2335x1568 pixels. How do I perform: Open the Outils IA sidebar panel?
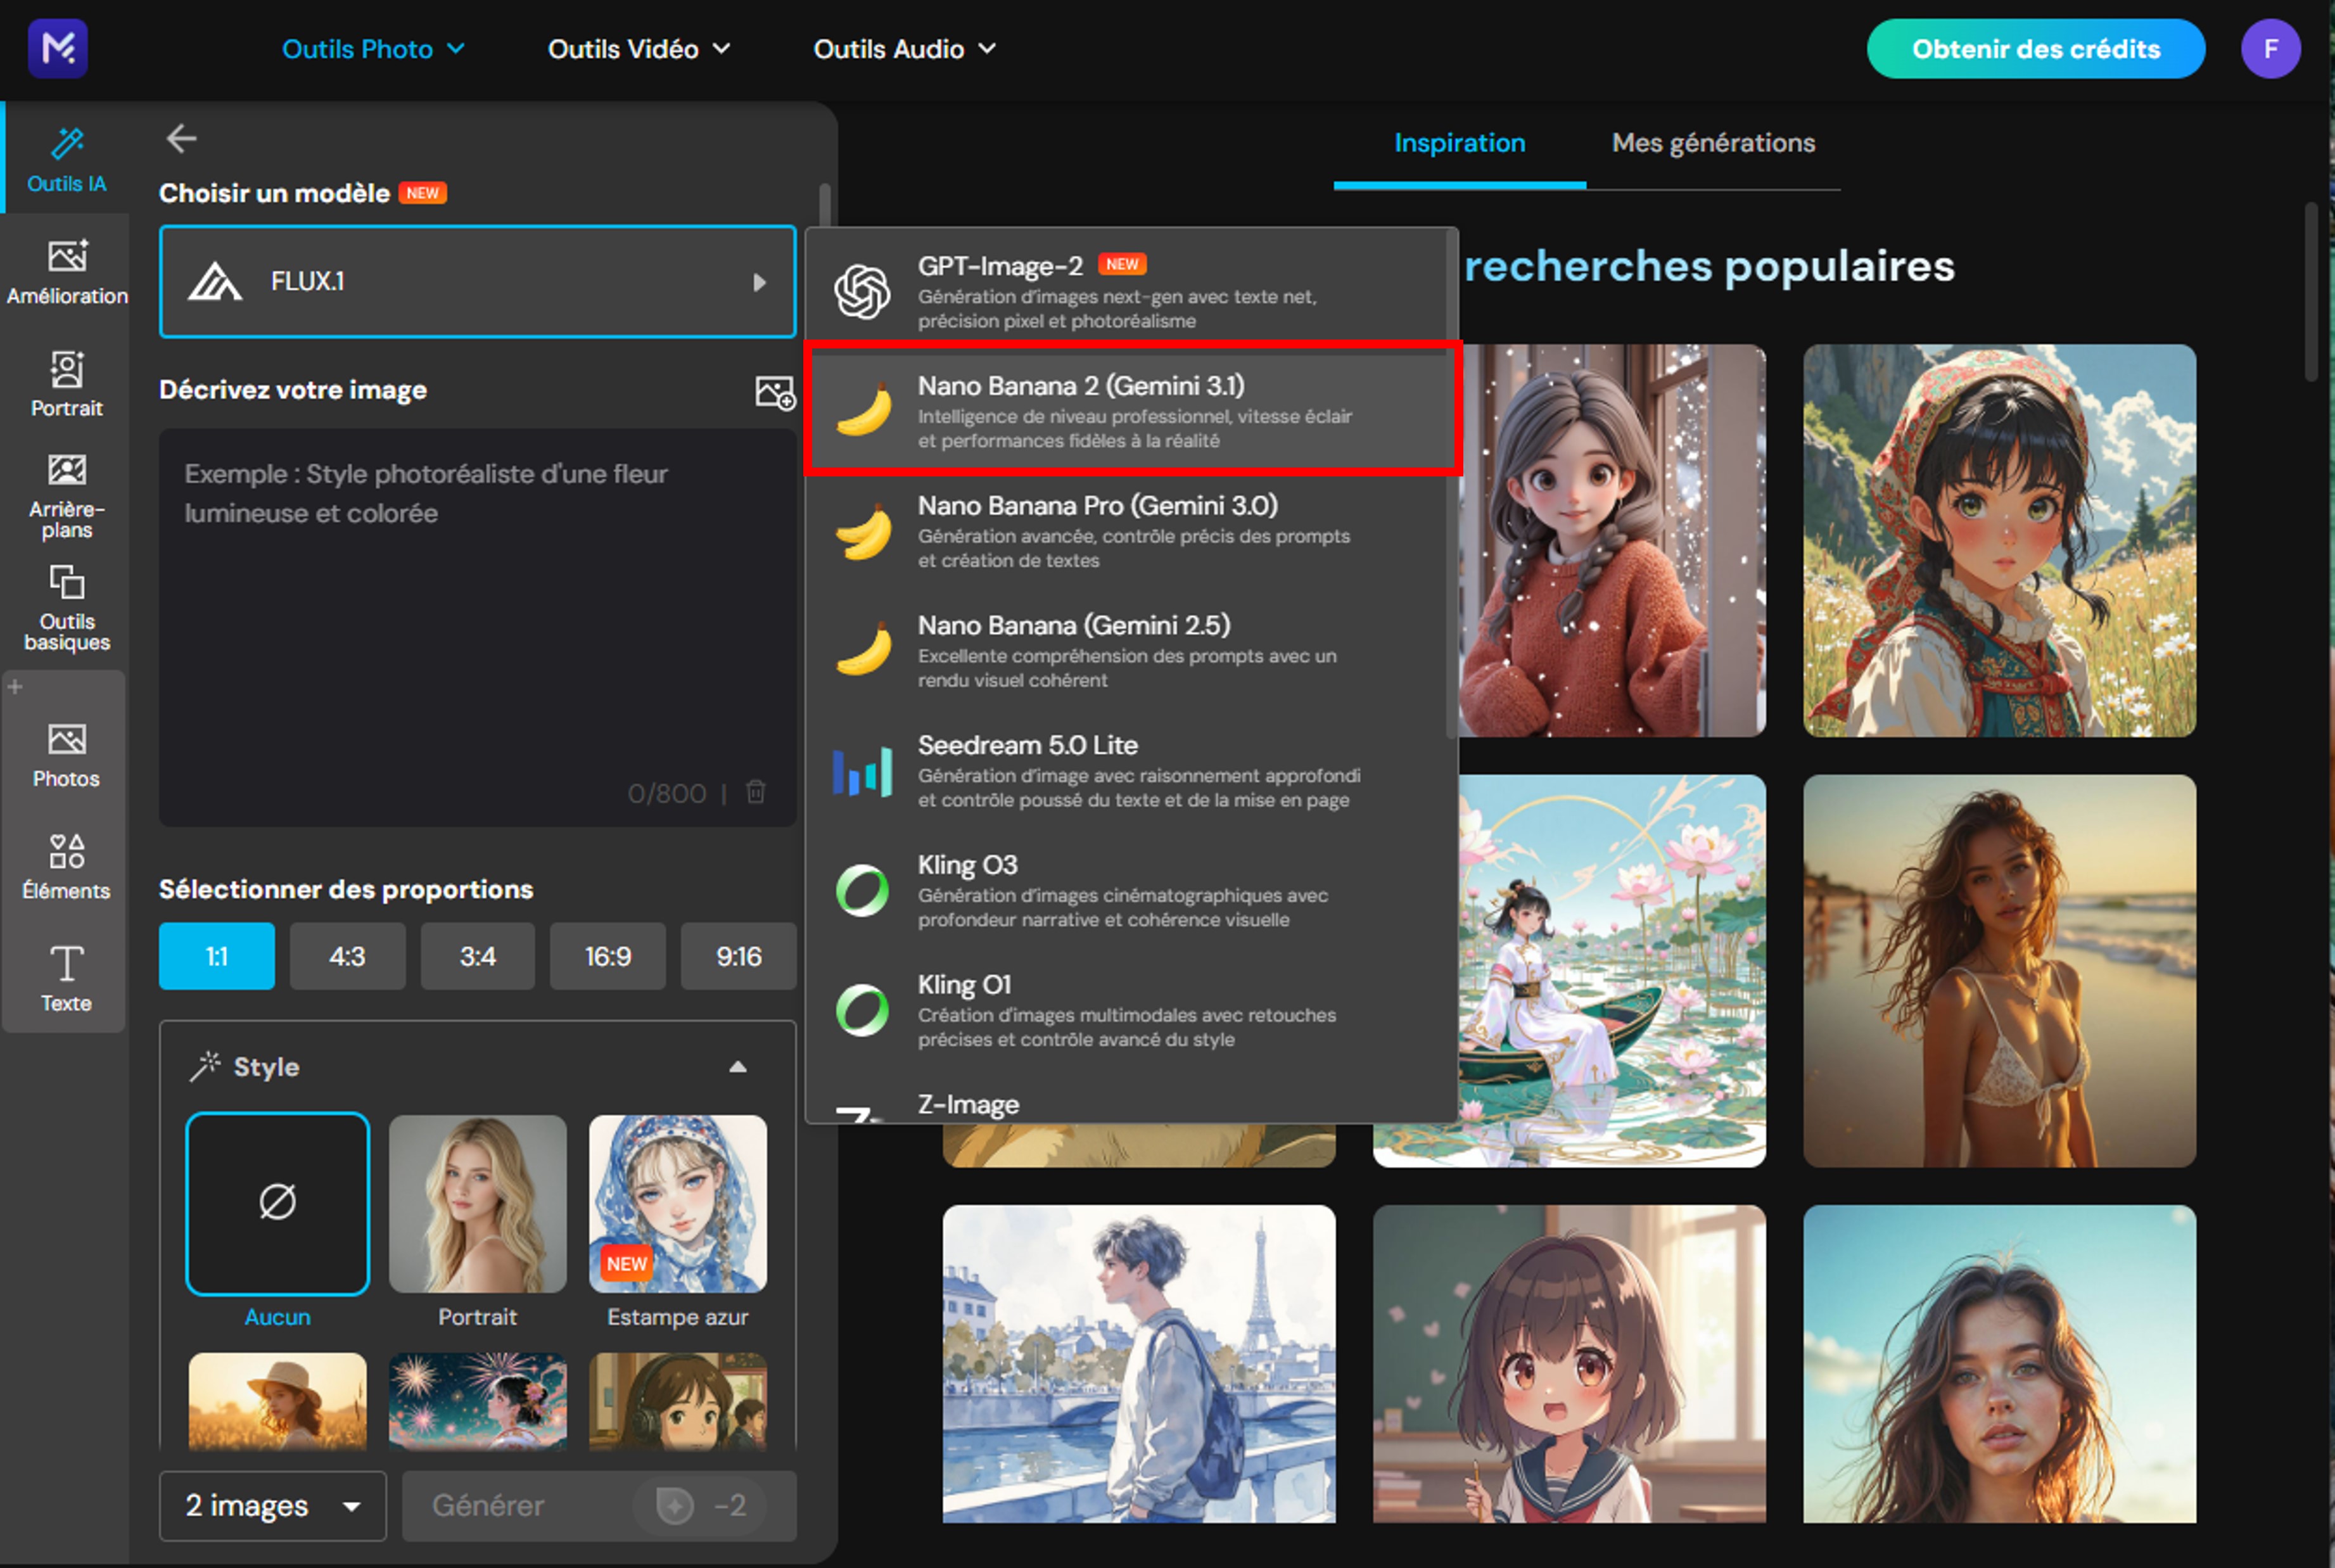(x=66, y=159)
